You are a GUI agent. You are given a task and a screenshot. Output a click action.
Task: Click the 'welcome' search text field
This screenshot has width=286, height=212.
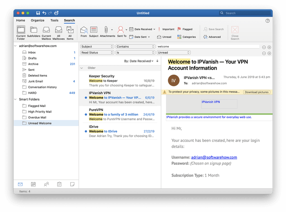208,46
